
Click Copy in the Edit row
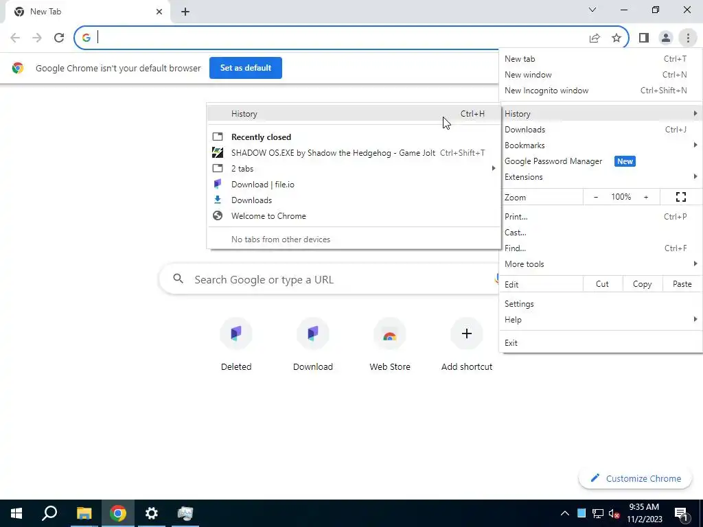point(642,284)
